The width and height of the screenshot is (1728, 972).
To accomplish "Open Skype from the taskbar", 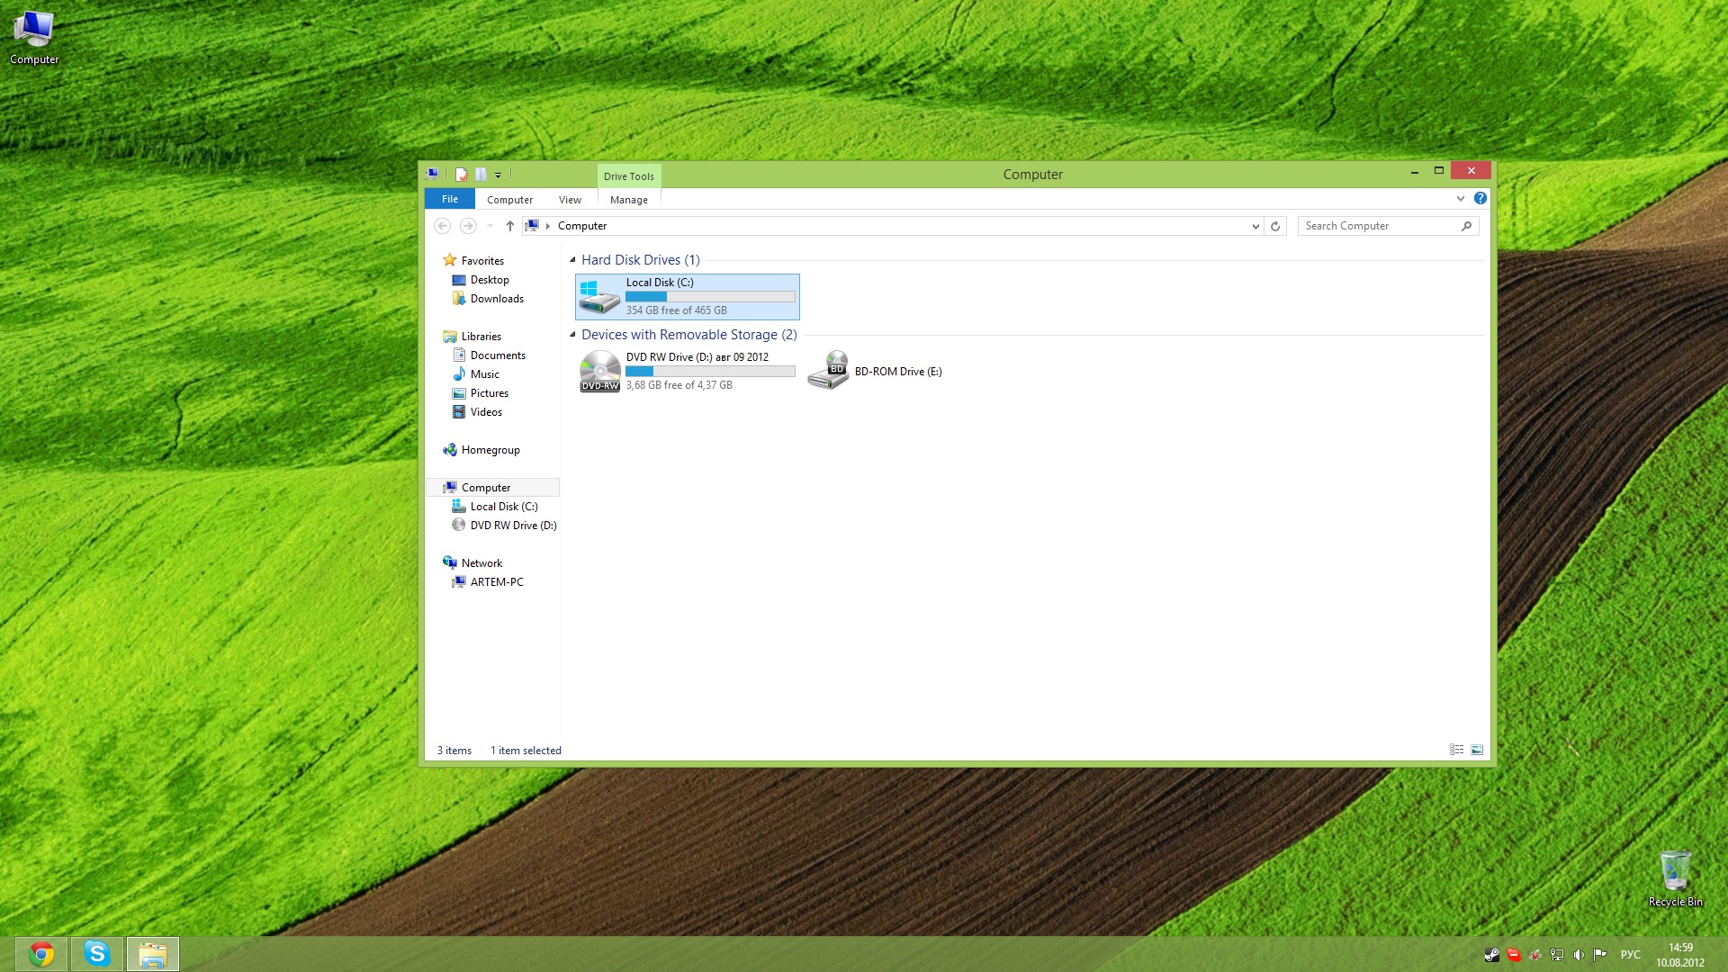I will [x=97, y=953].
